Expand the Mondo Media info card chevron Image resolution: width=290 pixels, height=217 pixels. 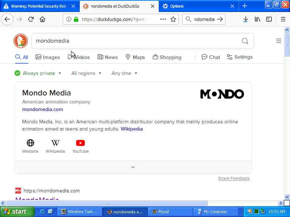pyautogui.click(x=133, y=167)
